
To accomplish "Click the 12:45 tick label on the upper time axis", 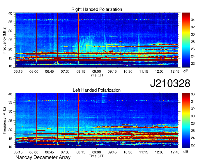I will (175, 71).
